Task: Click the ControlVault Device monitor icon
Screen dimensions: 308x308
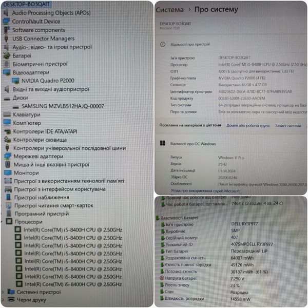Action: pos(7,21)
